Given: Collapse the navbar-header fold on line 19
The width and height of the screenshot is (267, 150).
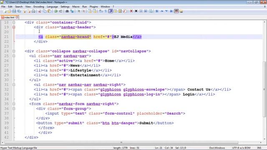Looking at the screenshot, I should point(14,27).
